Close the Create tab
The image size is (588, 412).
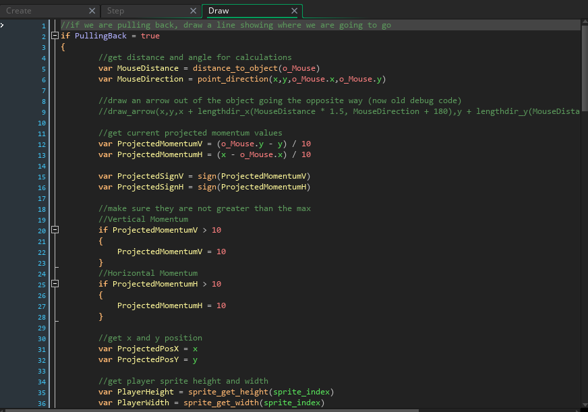(x=92, y=11)
